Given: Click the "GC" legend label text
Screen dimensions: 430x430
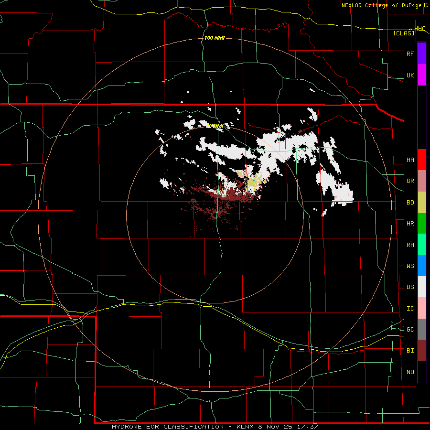Looking at the screenshot, I should pos(410,330).
